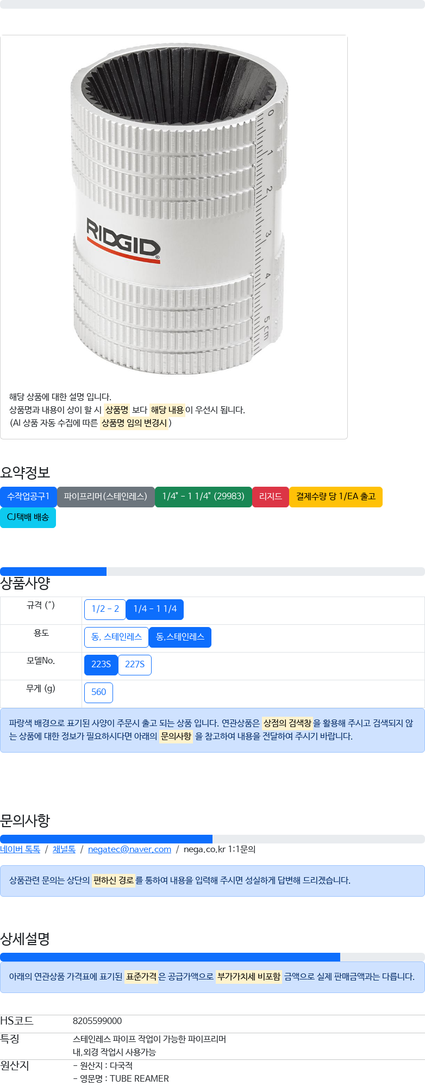
Task: Click the progress bar under 상세설명
Action: (x=212, y=957)
